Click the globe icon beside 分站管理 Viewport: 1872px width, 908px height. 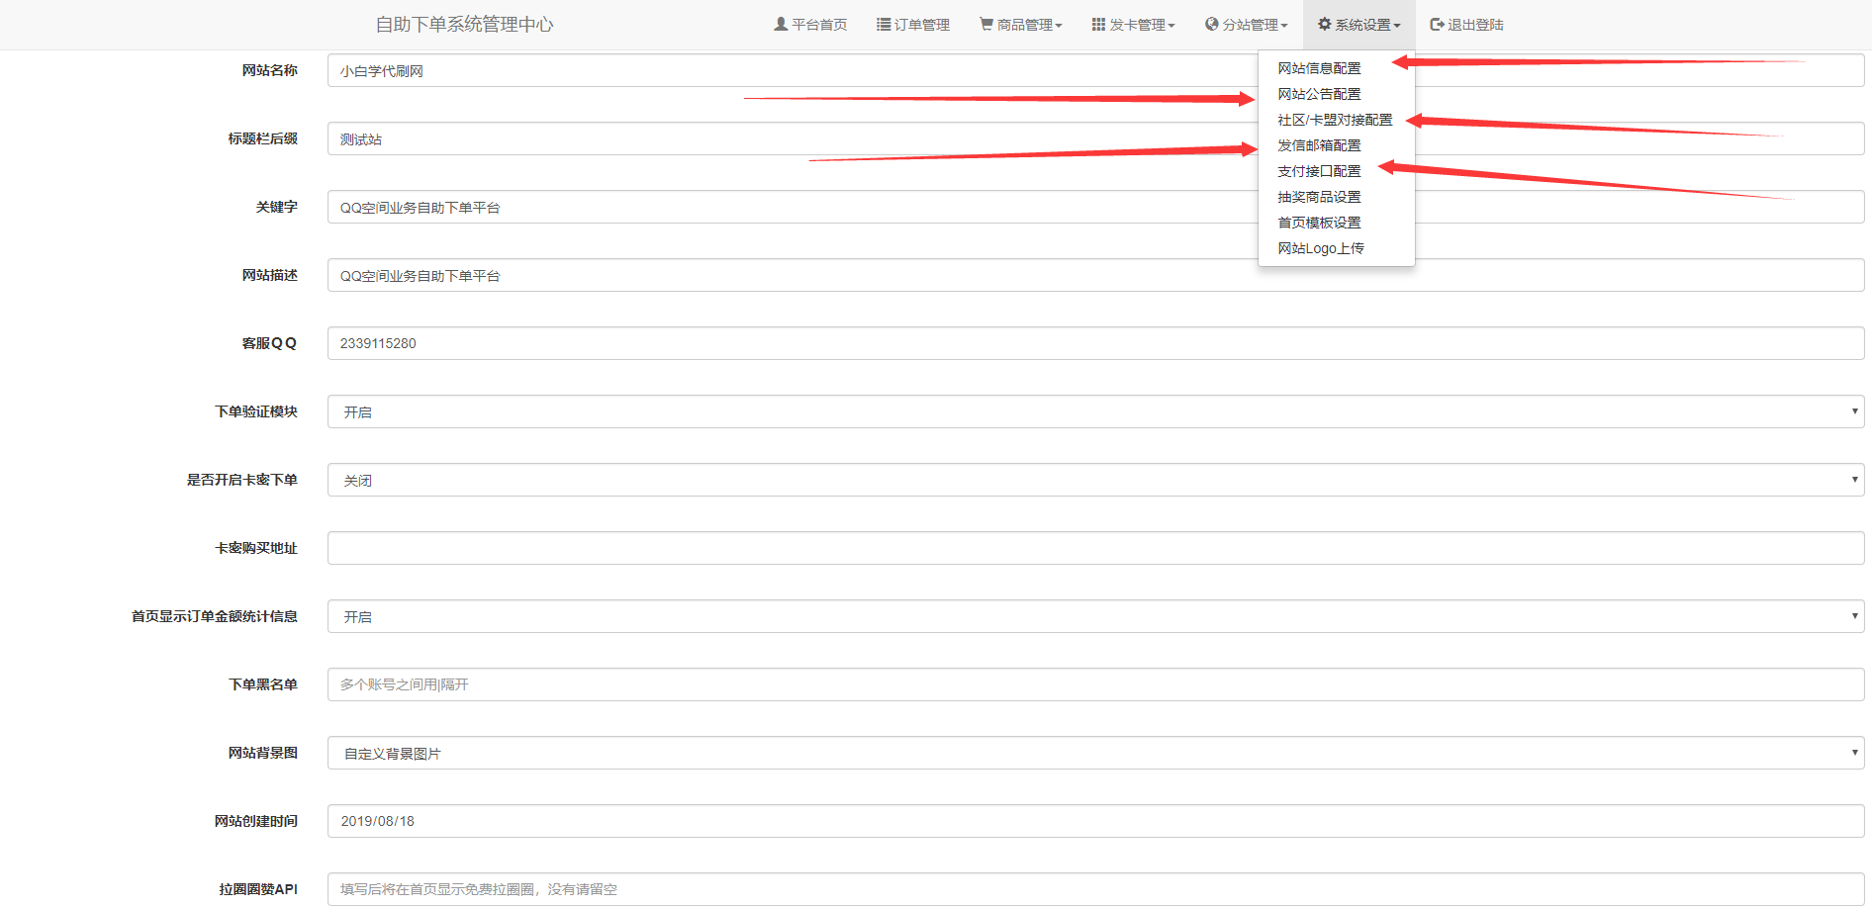point(1211,24)
